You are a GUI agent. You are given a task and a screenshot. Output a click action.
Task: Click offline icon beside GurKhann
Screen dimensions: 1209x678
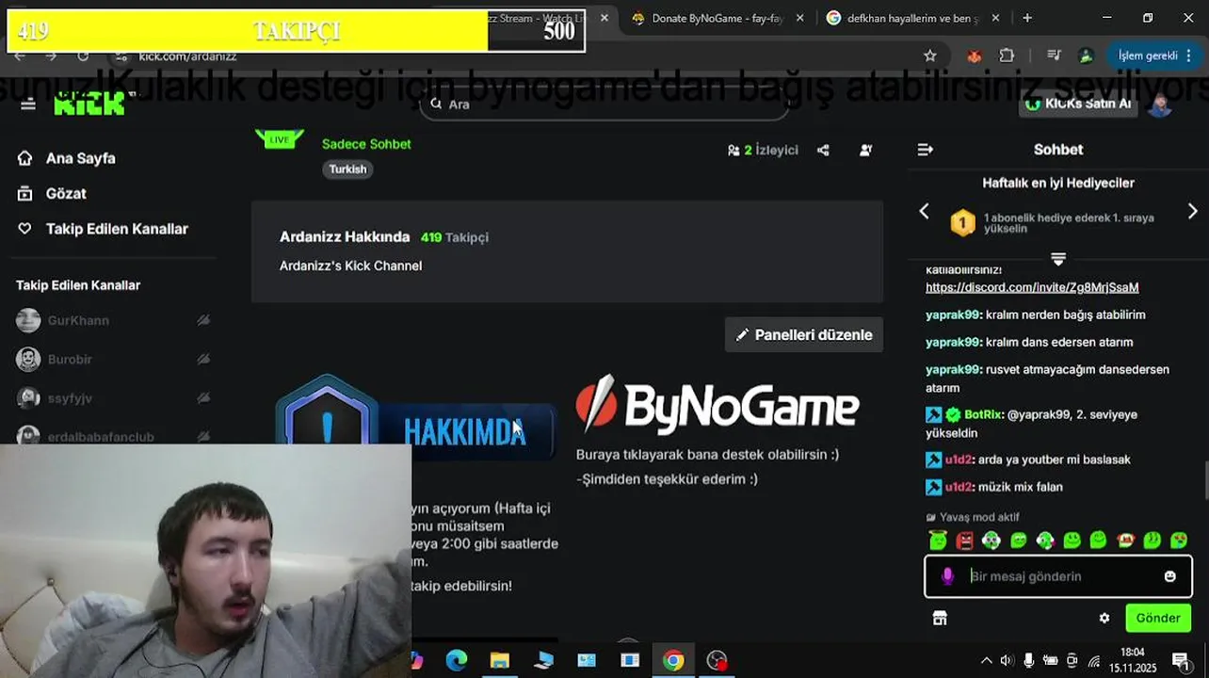tap(202, 321)
